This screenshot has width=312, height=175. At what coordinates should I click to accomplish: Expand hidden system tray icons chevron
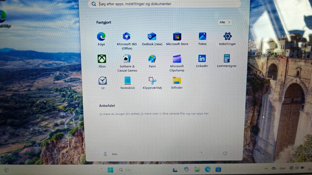click(266, 169)
